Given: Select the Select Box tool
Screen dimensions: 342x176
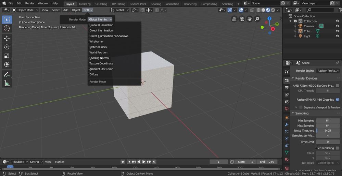Looking at the screenshot, I should [x=7, y=19].
